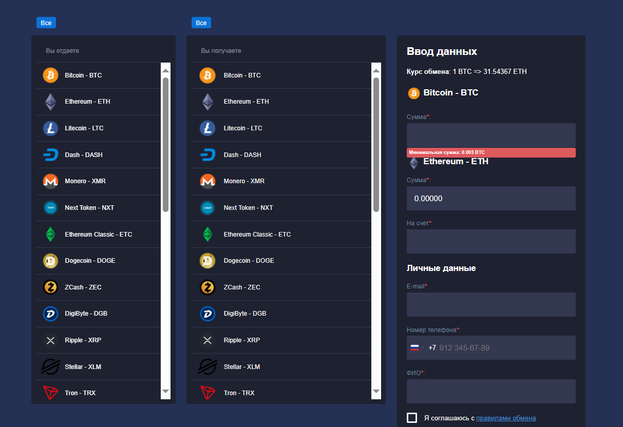
Task: Click scrollbar thumb of 'Вы отдаете' list
Action: point(165,145)
